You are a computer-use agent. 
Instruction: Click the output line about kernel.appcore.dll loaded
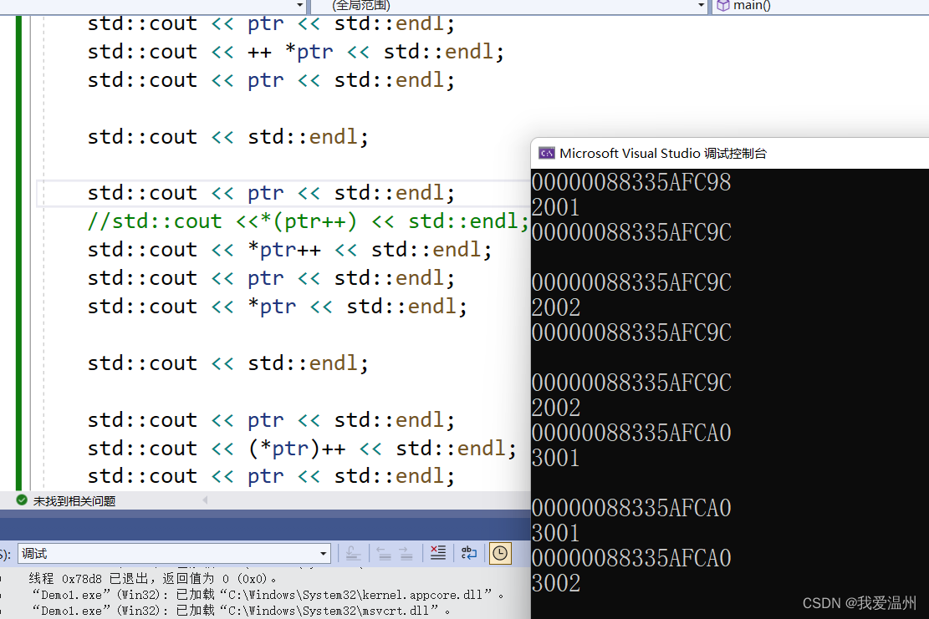[x=268, y=595]
